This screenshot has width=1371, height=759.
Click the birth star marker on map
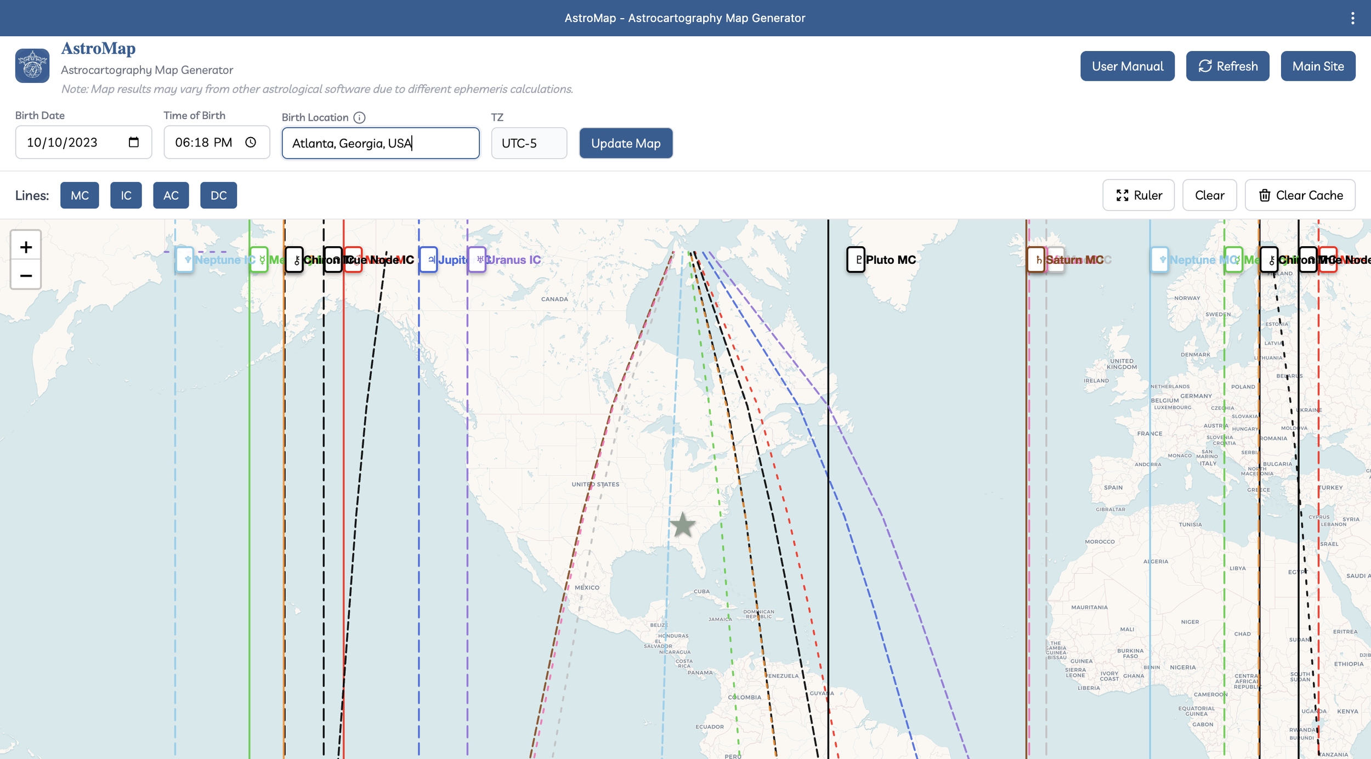(683, 525)
